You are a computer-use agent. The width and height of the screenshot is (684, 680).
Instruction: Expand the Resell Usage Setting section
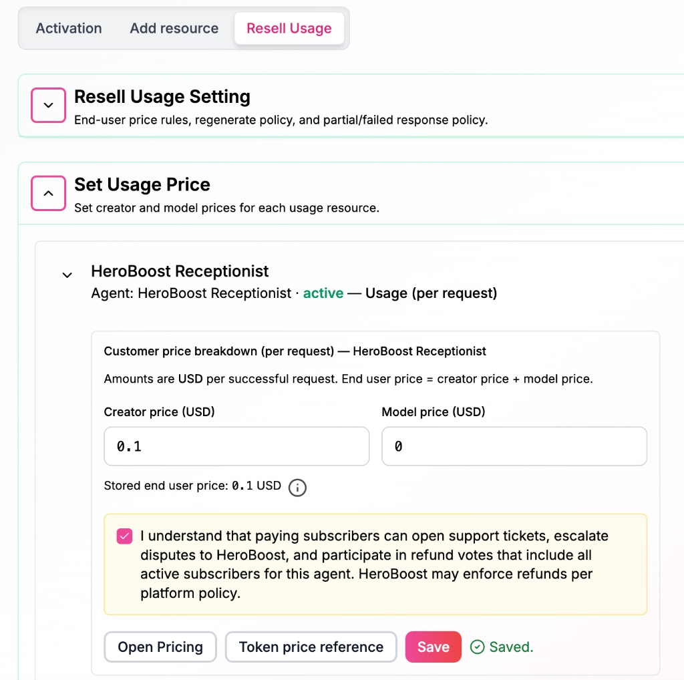48,105
